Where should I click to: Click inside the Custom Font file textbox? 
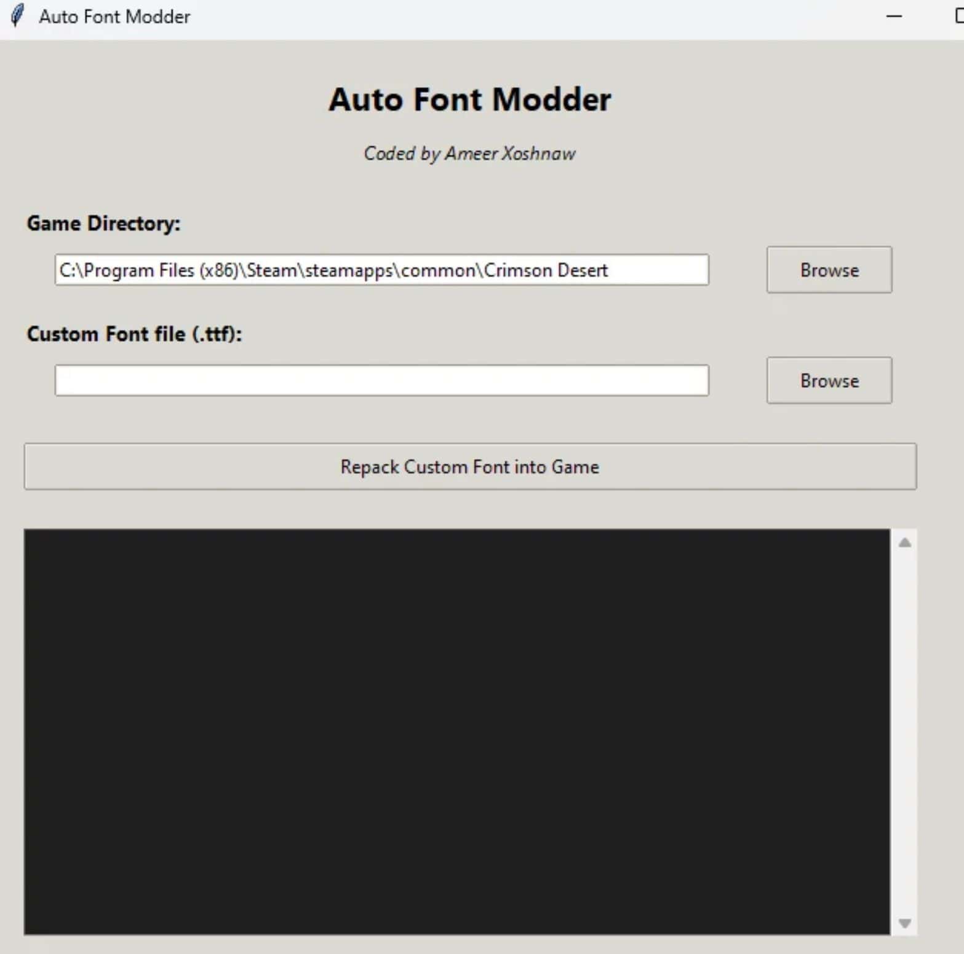coord(381,380)
